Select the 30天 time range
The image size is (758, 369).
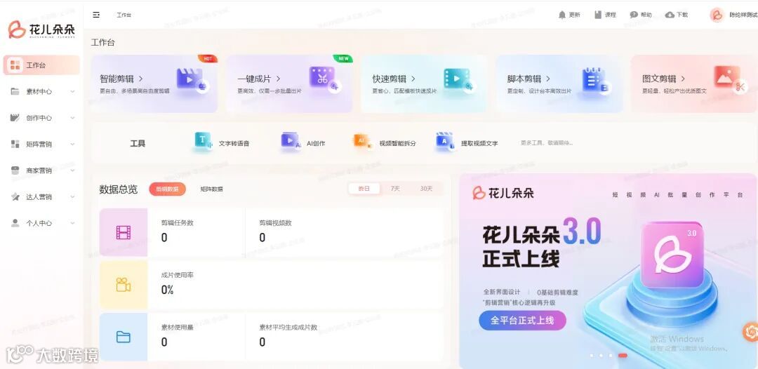[x=426, y=189]
